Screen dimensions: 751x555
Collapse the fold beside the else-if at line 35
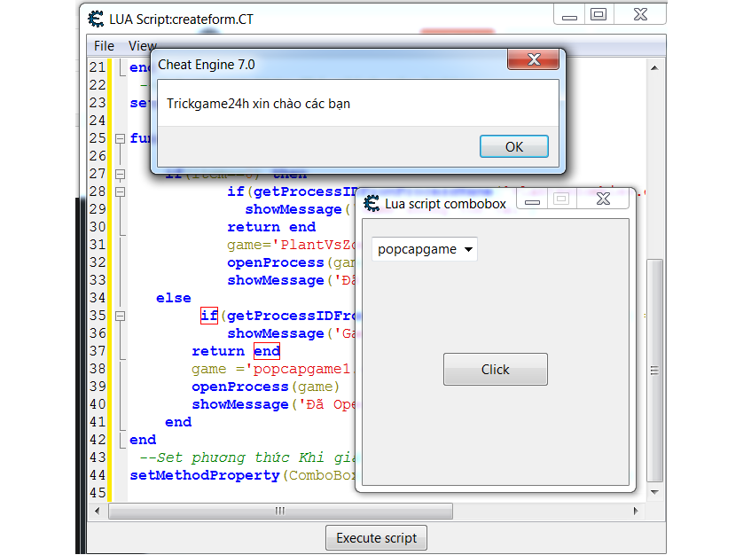point(120,316)
